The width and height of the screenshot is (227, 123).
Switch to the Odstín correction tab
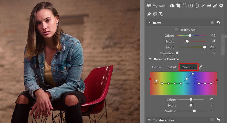(156, 67)
